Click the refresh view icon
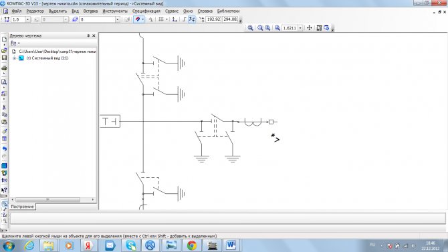This screenshot has height=252, width=448. [326, 27]
